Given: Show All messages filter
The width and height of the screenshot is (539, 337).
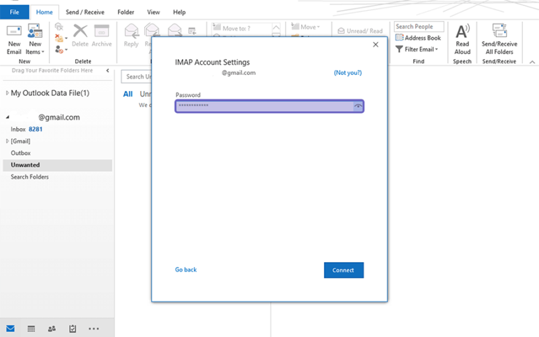Looking at the screenshot, I should pos(128,94).
